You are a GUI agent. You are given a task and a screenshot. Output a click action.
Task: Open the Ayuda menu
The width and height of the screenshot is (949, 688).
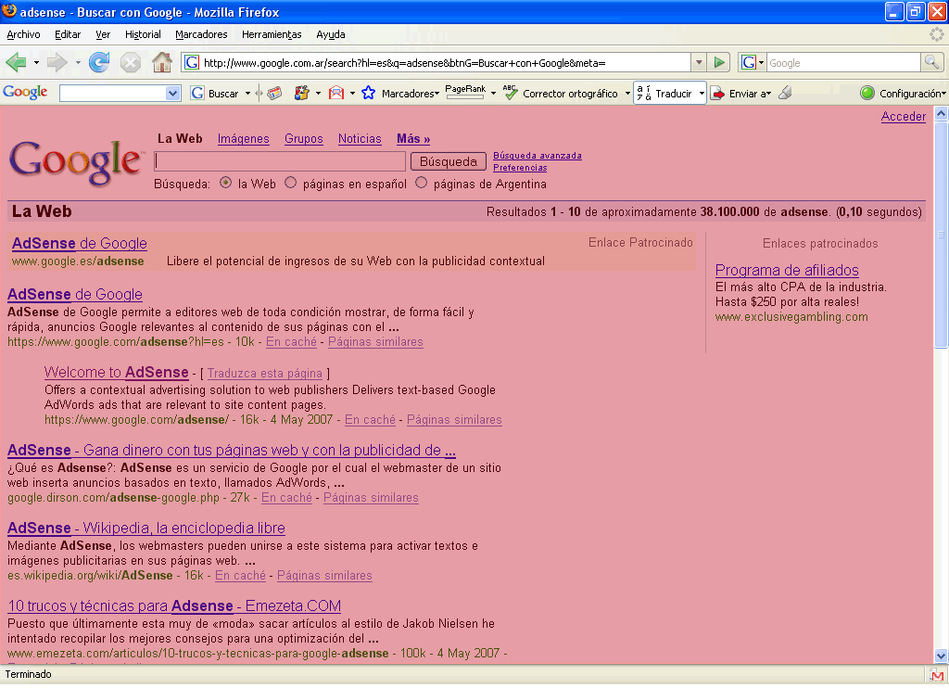click(331, 34)
